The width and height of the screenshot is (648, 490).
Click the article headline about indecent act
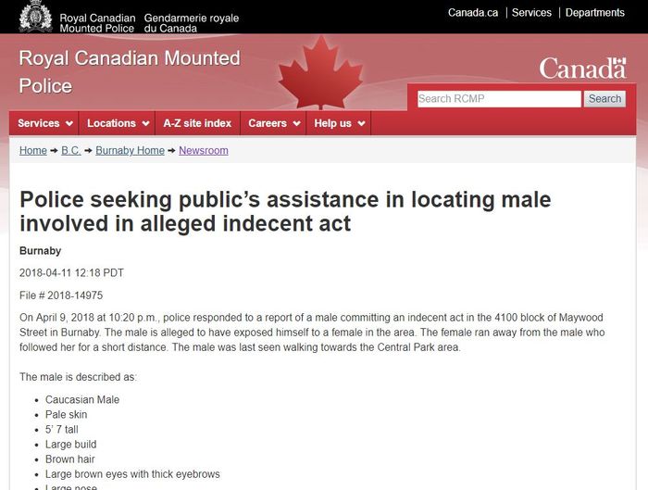[x=285, y=211]
